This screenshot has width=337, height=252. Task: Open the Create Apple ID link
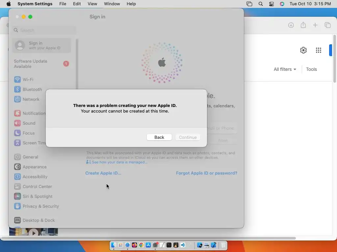[103, 173]
